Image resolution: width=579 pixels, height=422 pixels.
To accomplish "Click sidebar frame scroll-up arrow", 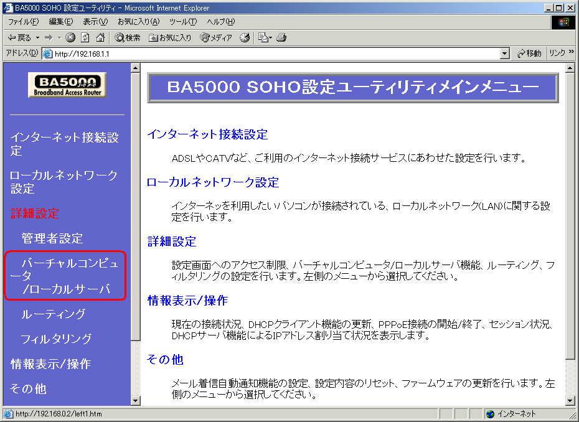I will point(136,68).
